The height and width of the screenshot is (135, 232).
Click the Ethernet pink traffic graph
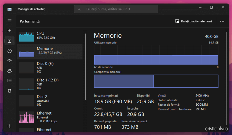pyautogui.click(x=27, y=117)
